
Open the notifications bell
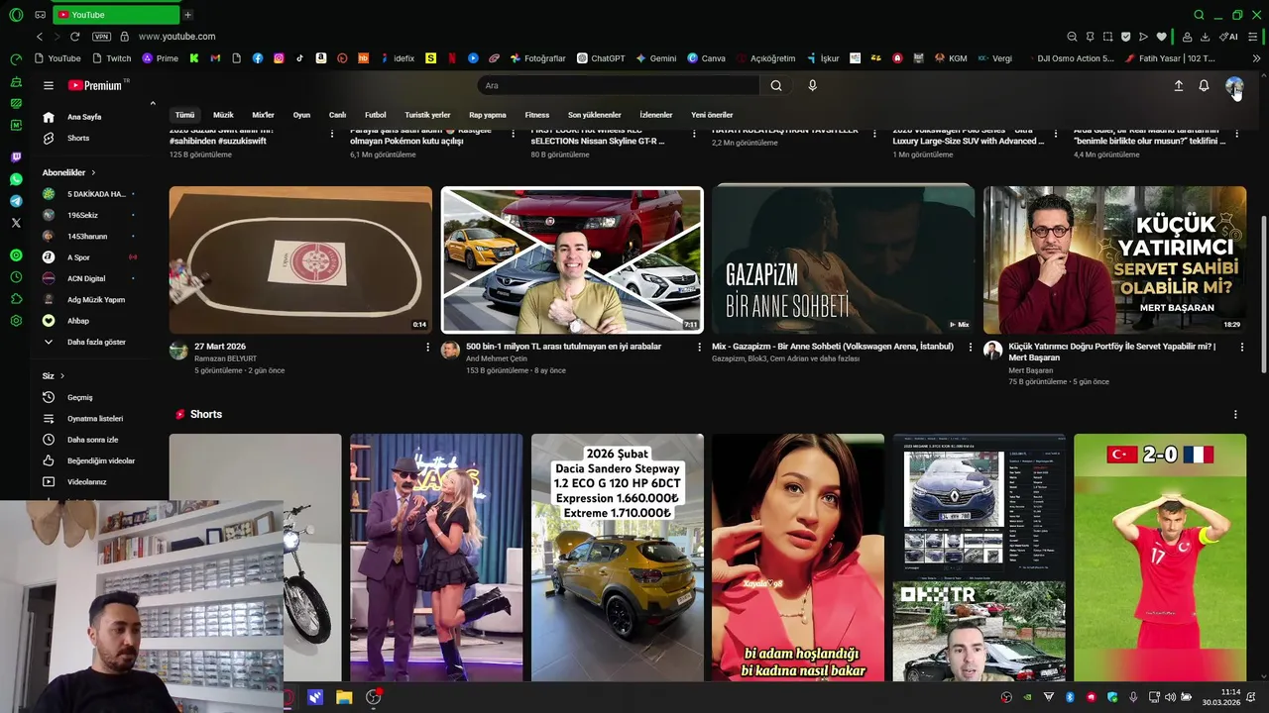tap(1204, 86)
